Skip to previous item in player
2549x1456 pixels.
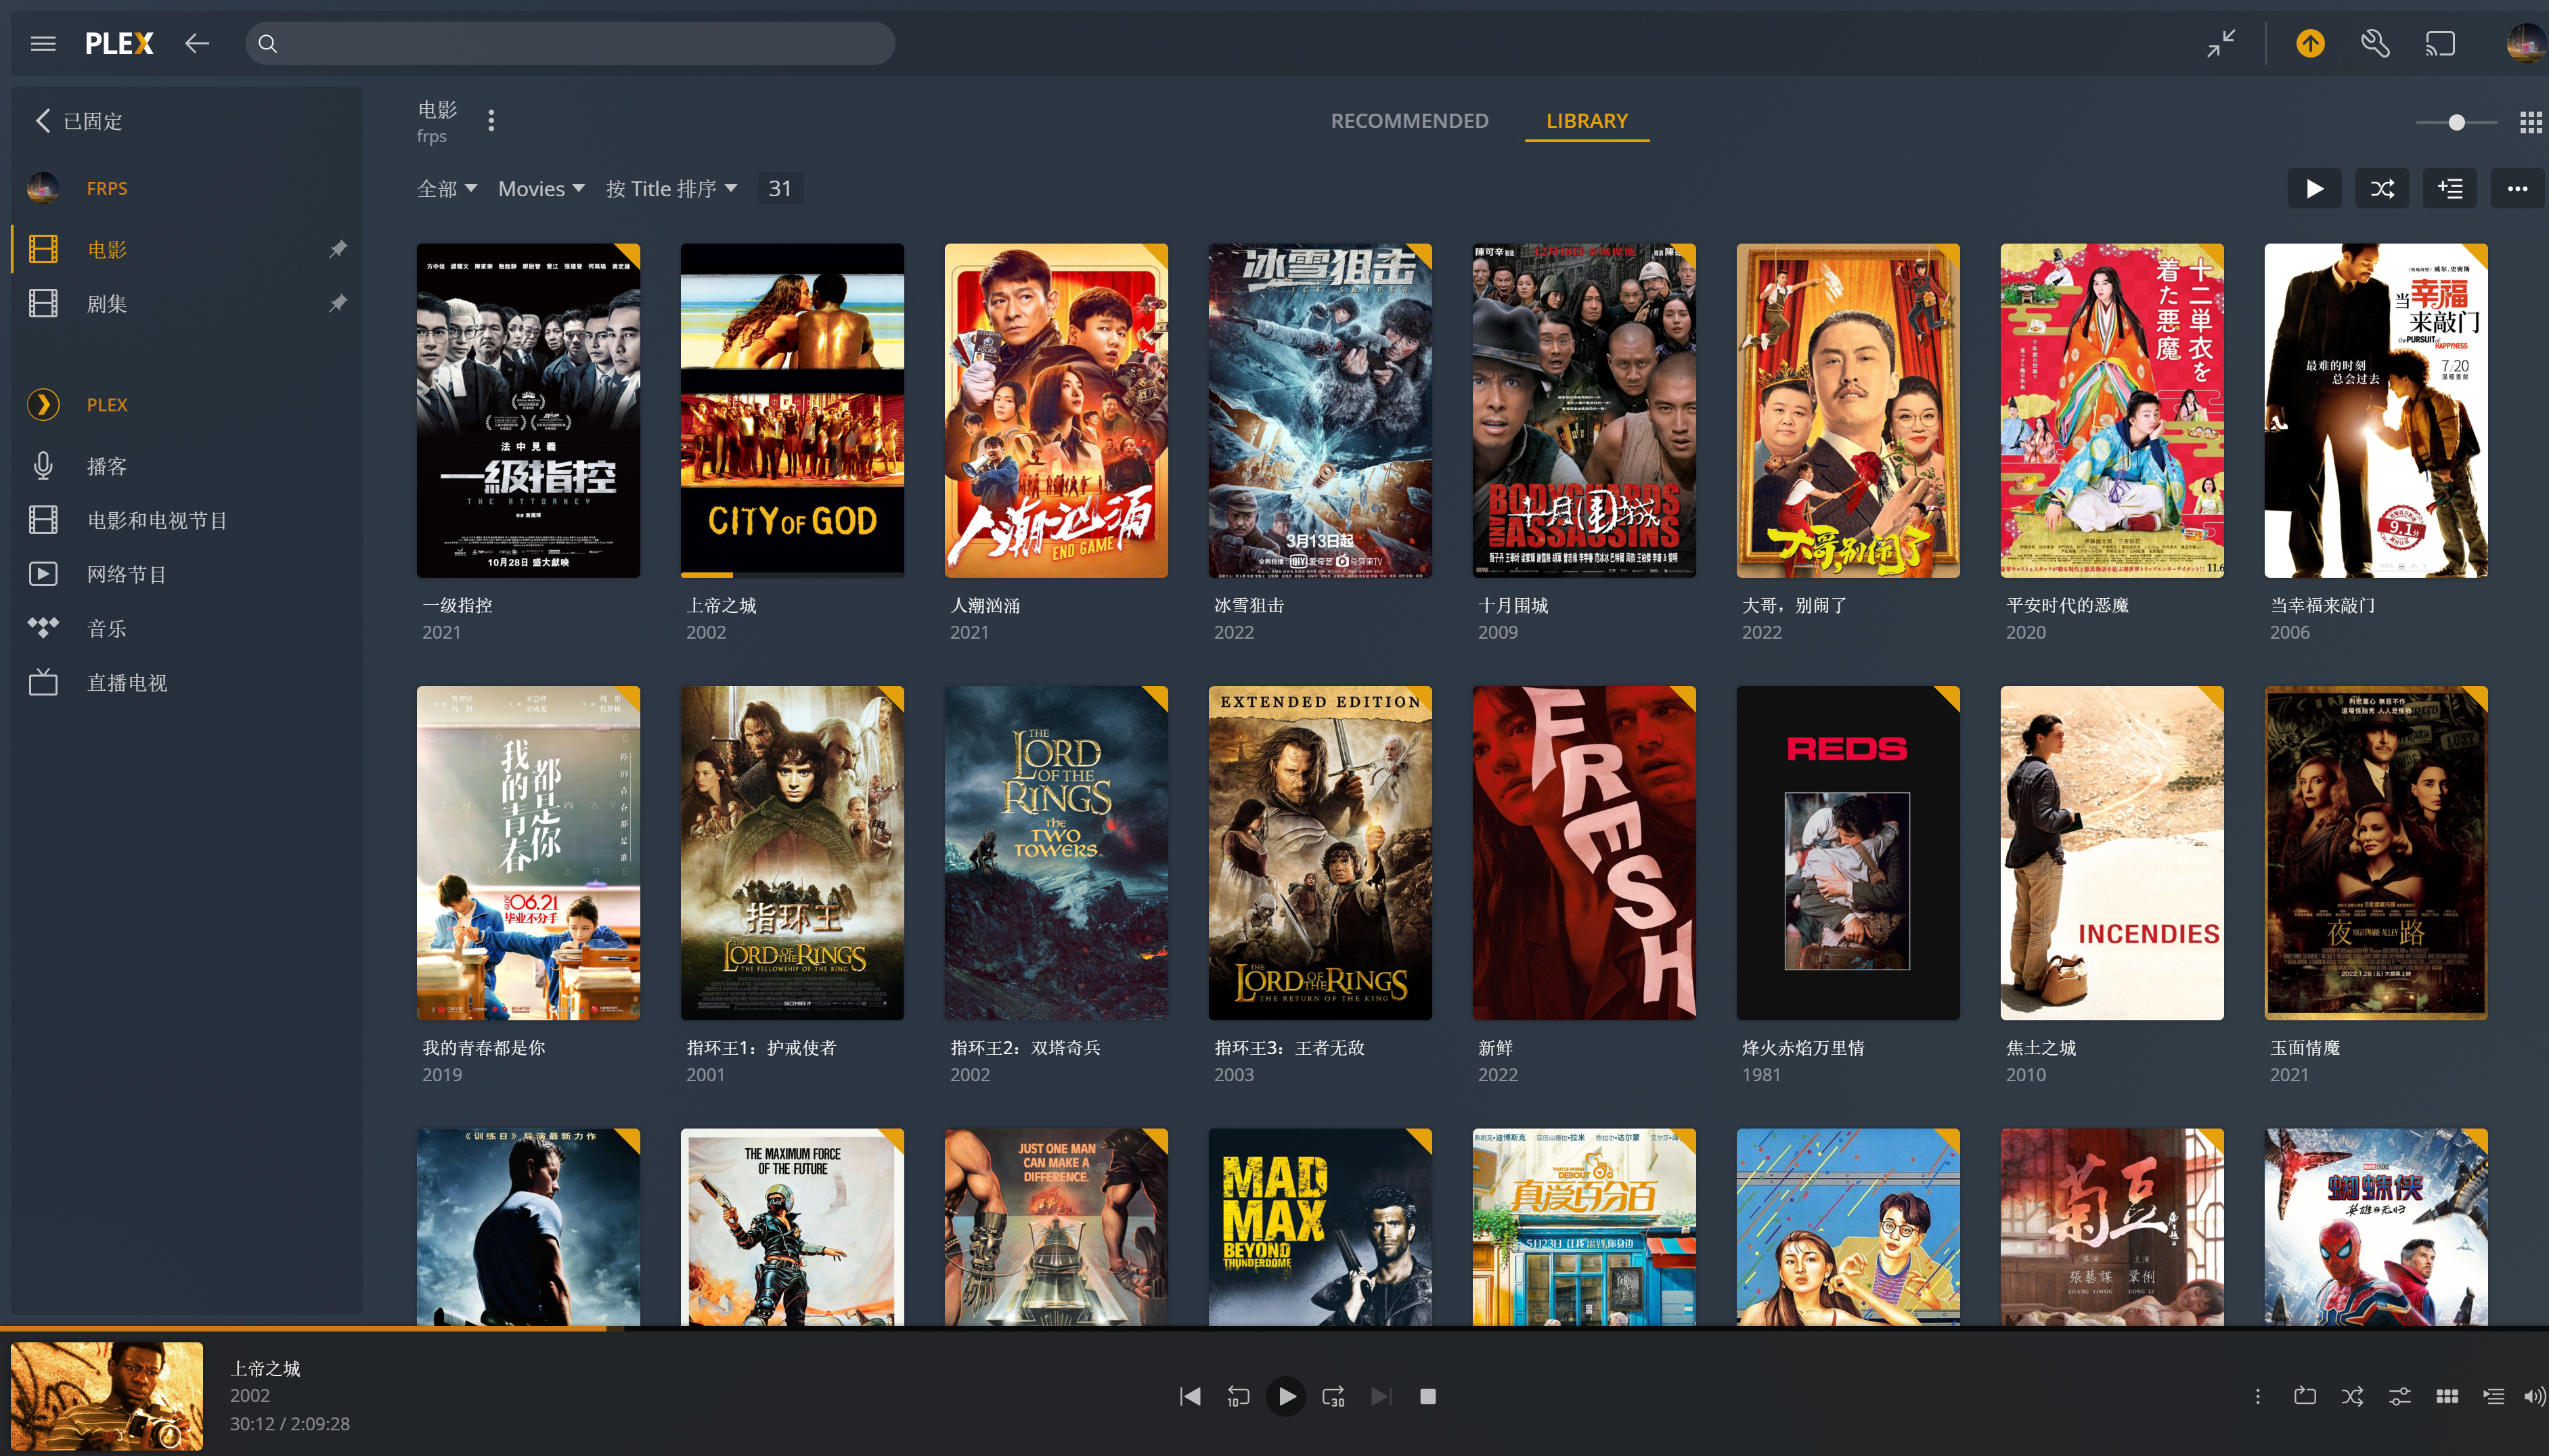(1189, 1396)
